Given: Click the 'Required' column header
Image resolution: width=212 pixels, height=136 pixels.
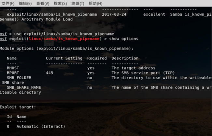Looking at the screenshot, I should 97,58.
